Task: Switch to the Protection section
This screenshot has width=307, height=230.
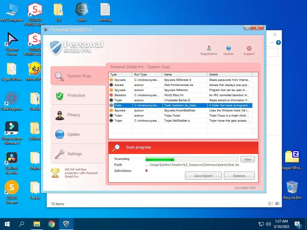Action: click(78, 96)
